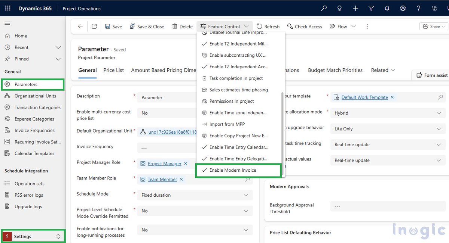
Task: Click the help question mark icon
Action: point(418,8)
